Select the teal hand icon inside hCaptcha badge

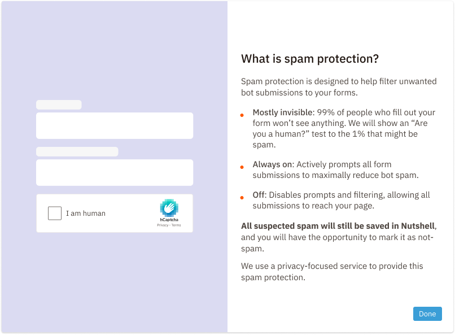click(x=169, y=207)
